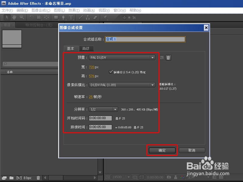Click the project panel new folder icon
243x182 pixels.
tap(12, 178)
